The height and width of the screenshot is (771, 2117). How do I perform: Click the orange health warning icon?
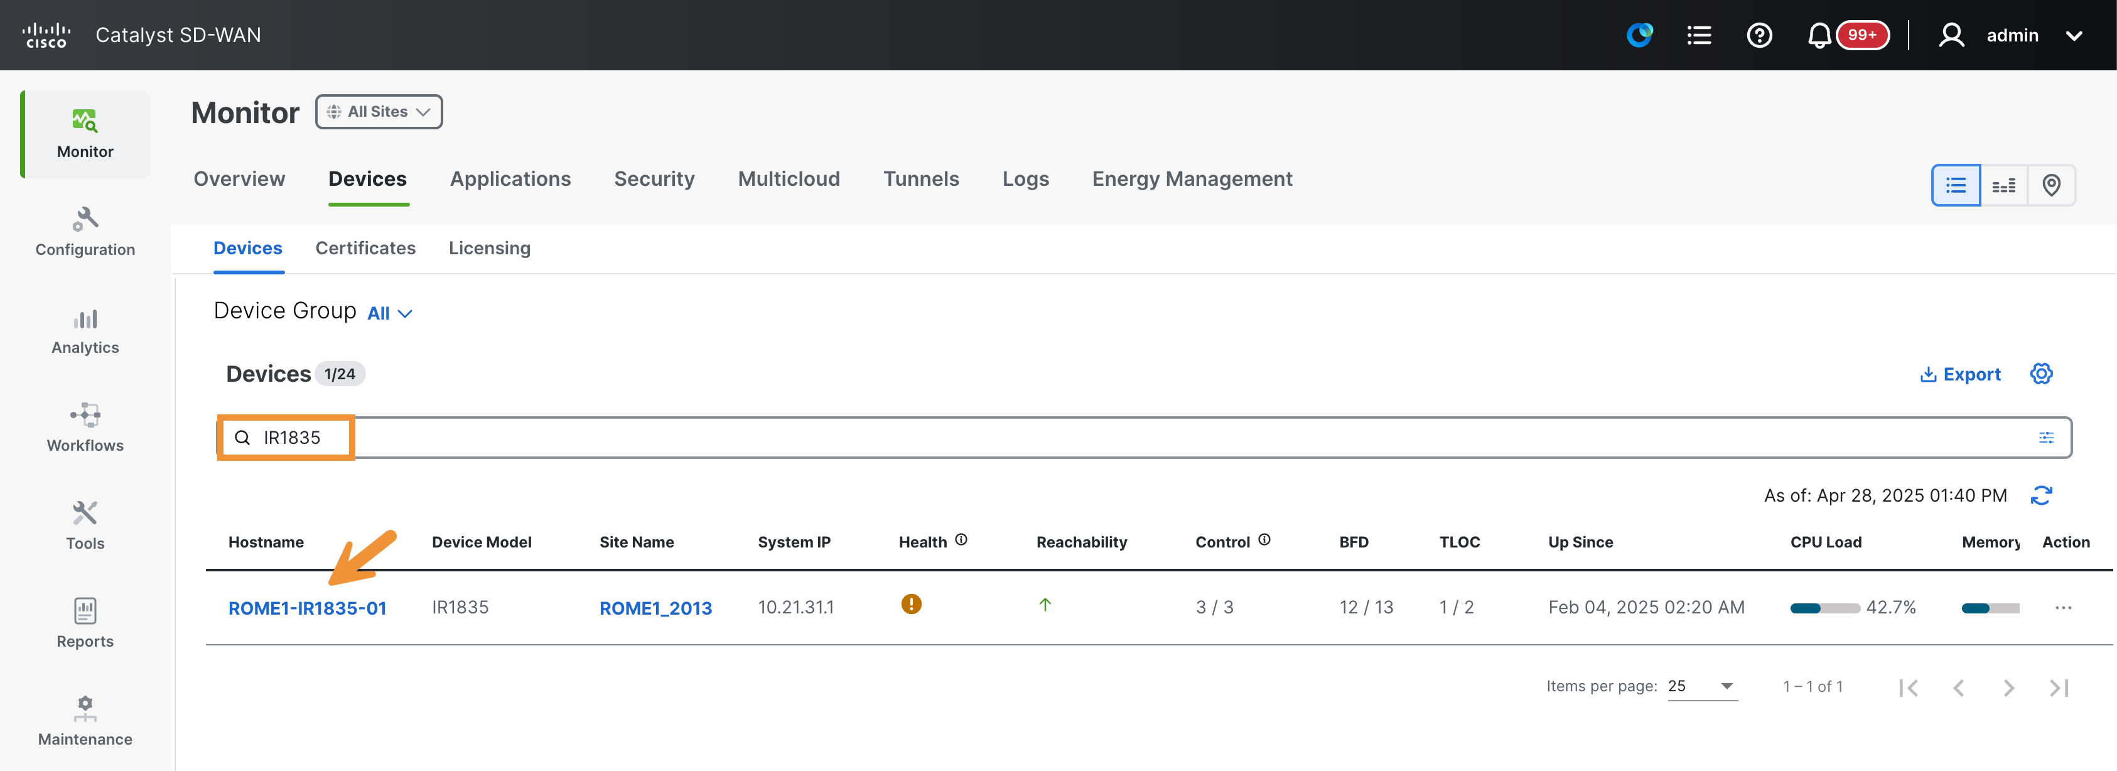(910, 605)
